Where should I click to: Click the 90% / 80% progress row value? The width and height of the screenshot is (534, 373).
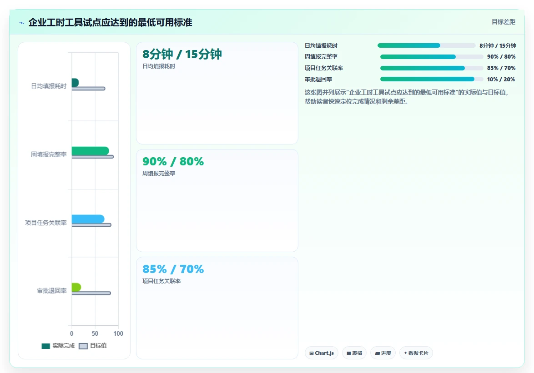(x=501, y=57)
